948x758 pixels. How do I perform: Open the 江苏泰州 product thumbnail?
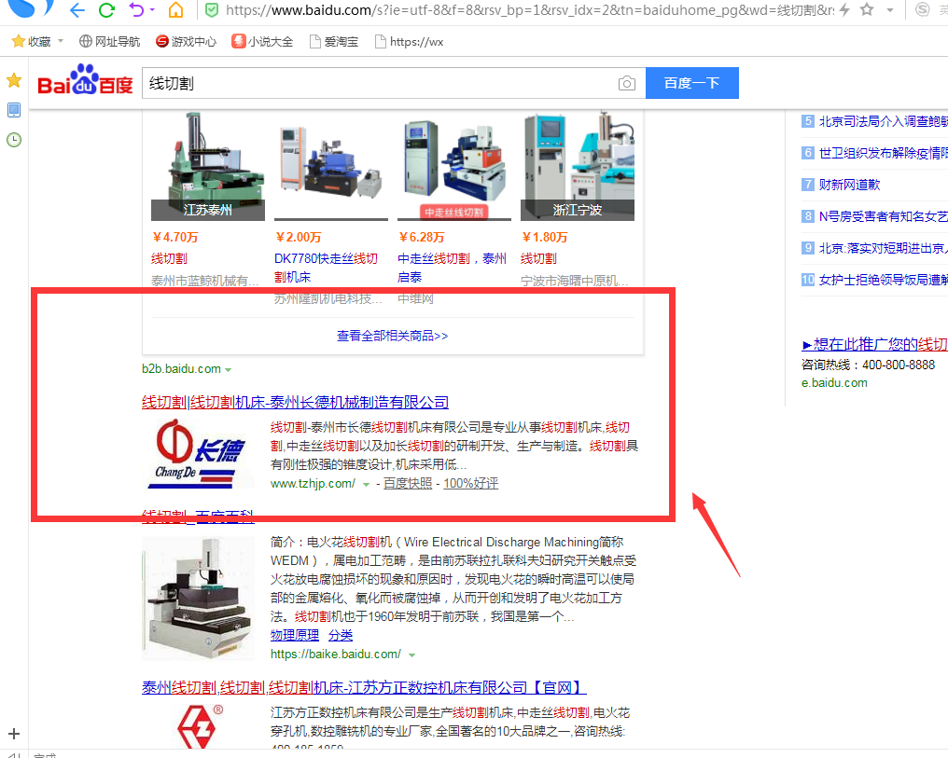coord(208,165)
